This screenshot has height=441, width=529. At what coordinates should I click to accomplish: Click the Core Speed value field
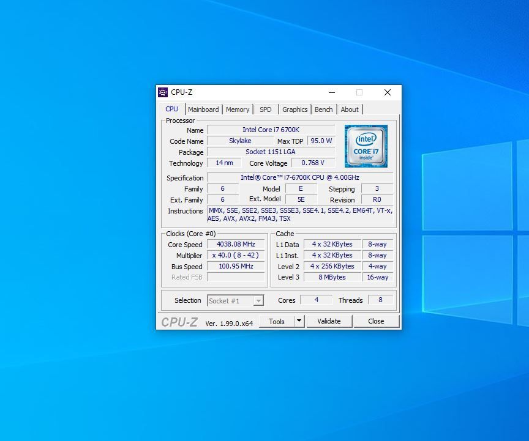236,244
